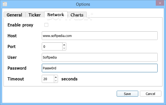
Task: Go to the Charts tab
Action: point(77,15)
